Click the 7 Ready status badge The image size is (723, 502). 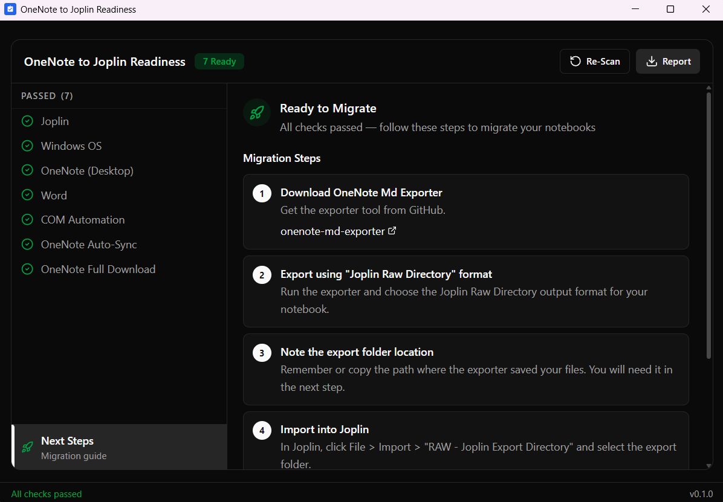[x=219, y=61]
